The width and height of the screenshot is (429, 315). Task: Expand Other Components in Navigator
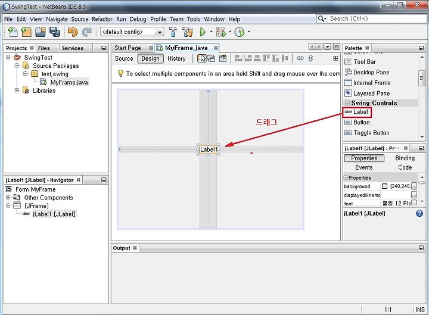coord(8,197)
